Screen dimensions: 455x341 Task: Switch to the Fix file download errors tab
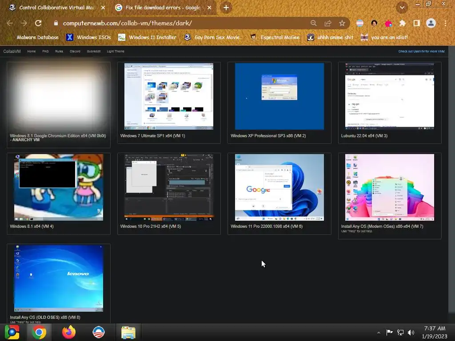pyautogui.click(x=163, y=8)
